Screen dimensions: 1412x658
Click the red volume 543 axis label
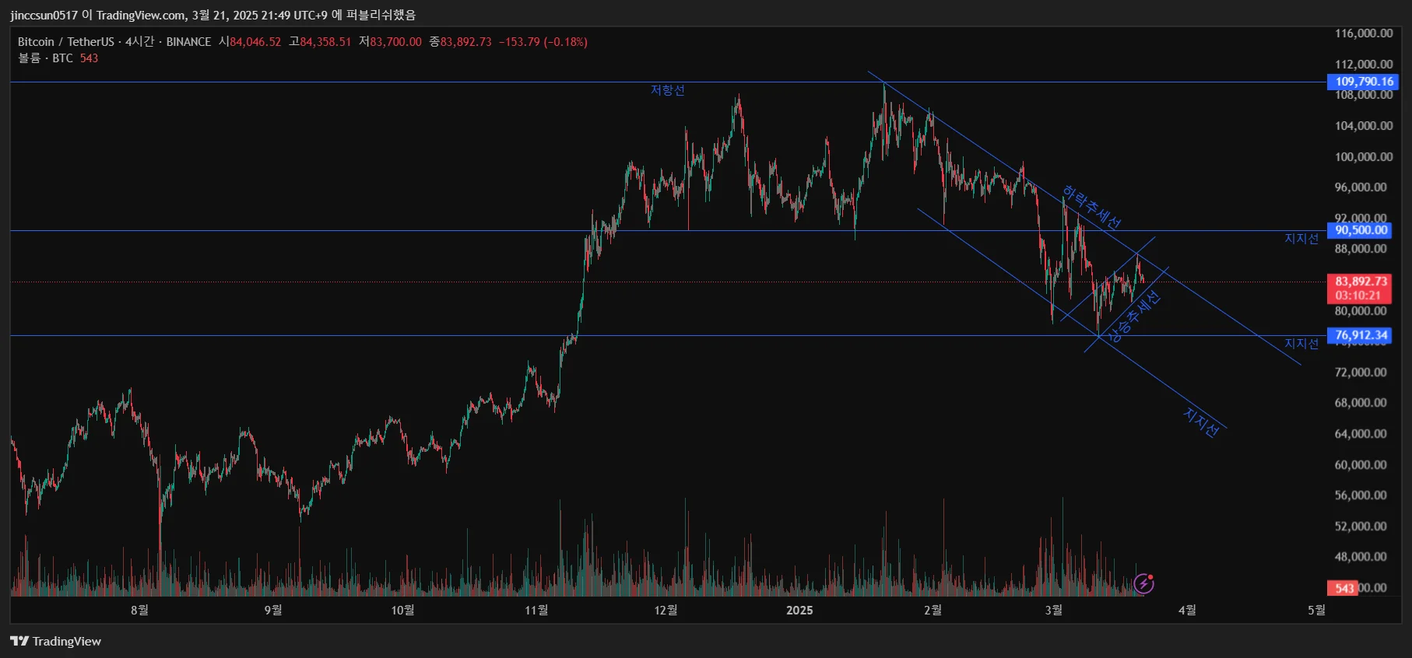1343,588
